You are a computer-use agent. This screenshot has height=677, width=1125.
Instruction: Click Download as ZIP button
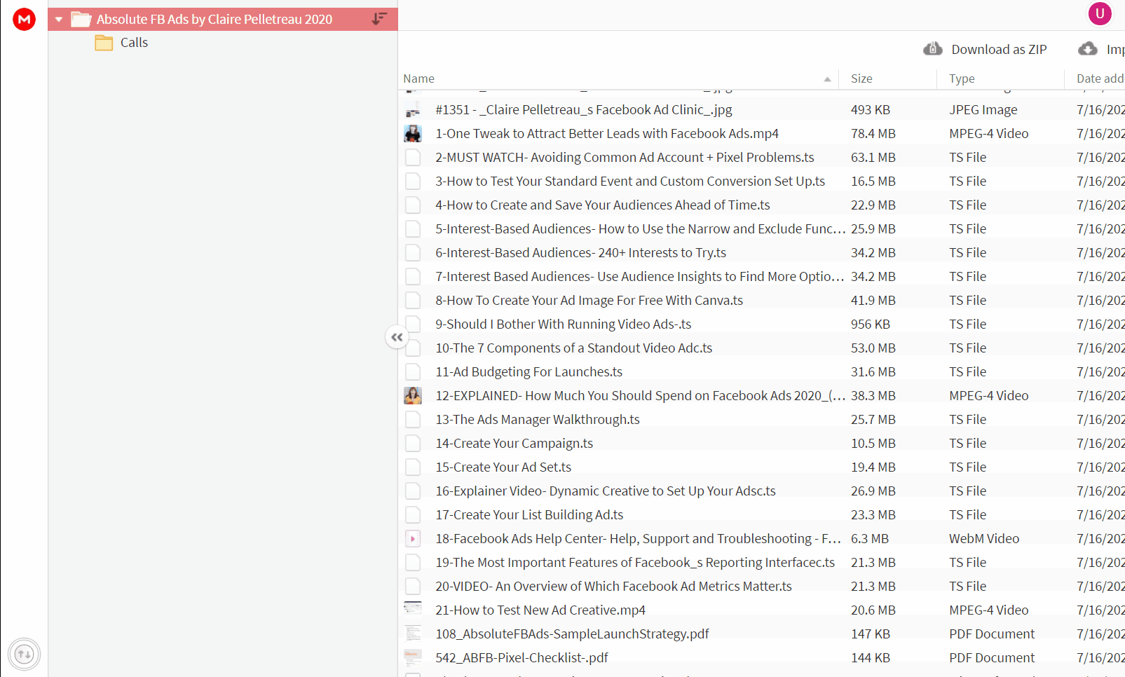click(x=985, y=49)
